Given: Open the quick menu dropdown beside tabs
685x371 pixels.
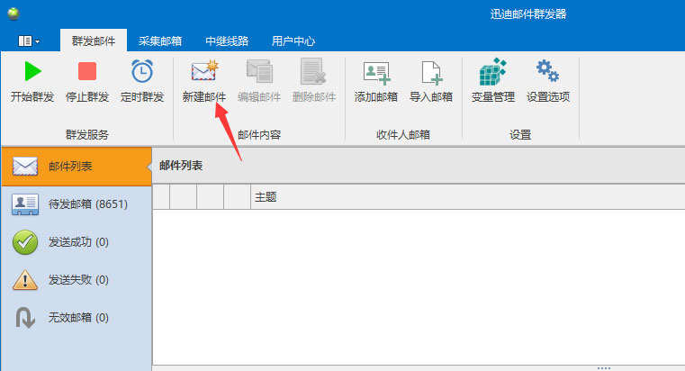Looking at the screenshot, I should pyautogui.click(x=29, y=41).
